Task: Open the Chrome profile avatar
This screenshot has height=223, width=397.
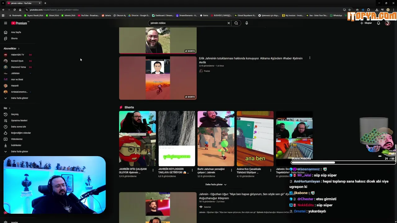Action: click(388, 10)
